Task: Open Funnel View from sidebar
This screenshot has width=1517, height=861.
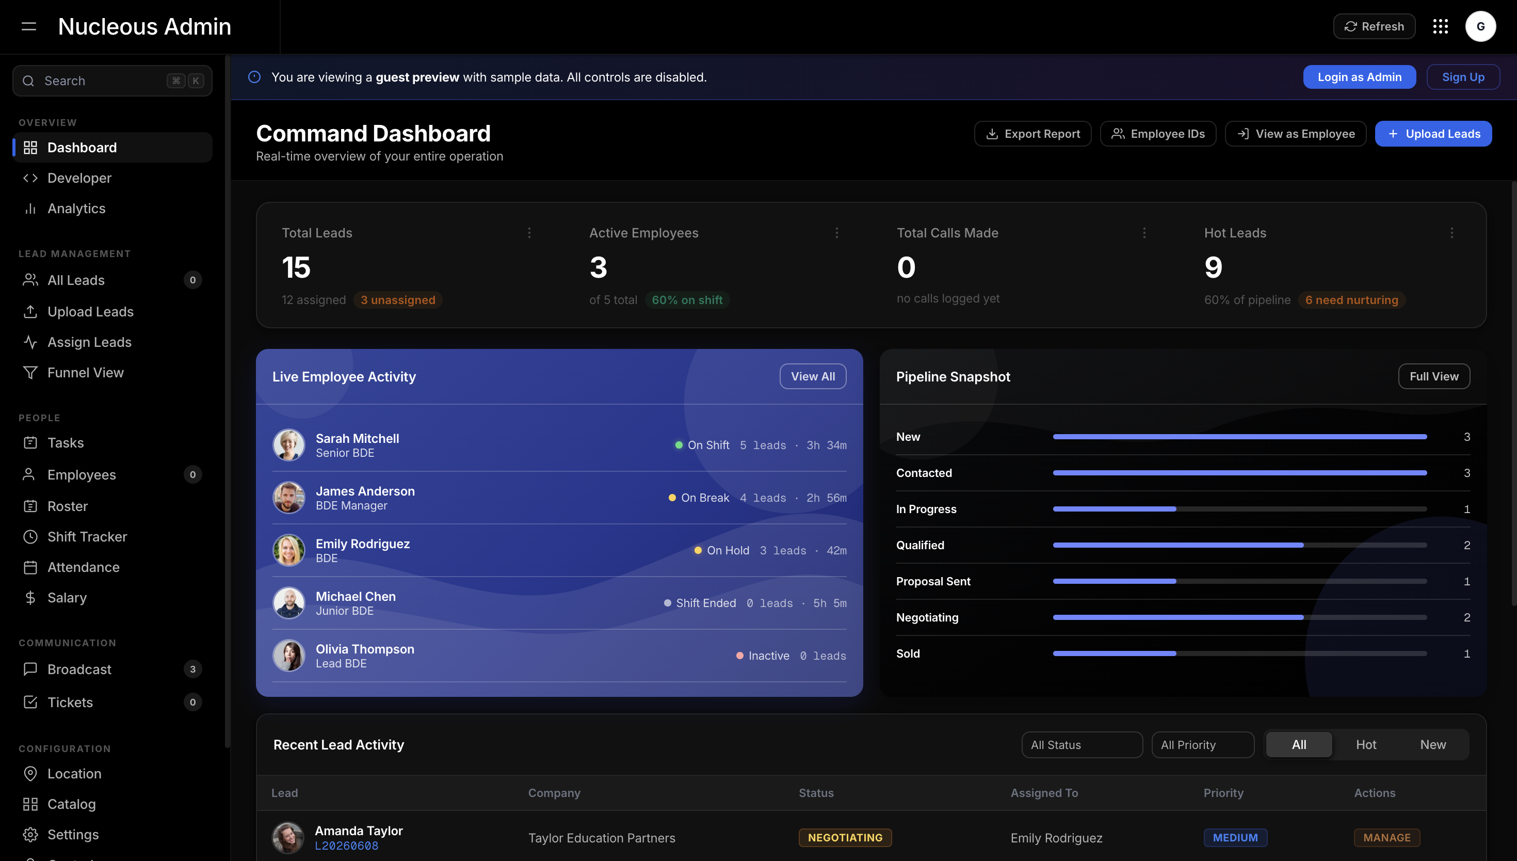Action: tap(112, 373)
